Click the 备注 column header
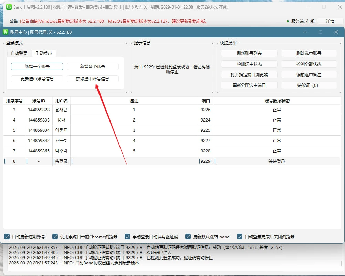 coord(134,101)
